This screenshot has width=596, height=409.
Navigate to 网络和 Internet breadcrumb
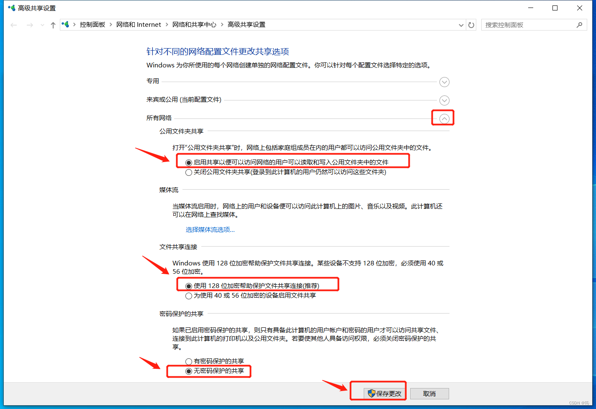[139, 25]
